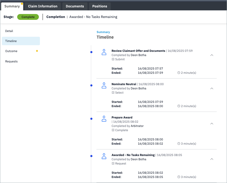Click the user icon for Review Claimant Offer

click(104, 52)
